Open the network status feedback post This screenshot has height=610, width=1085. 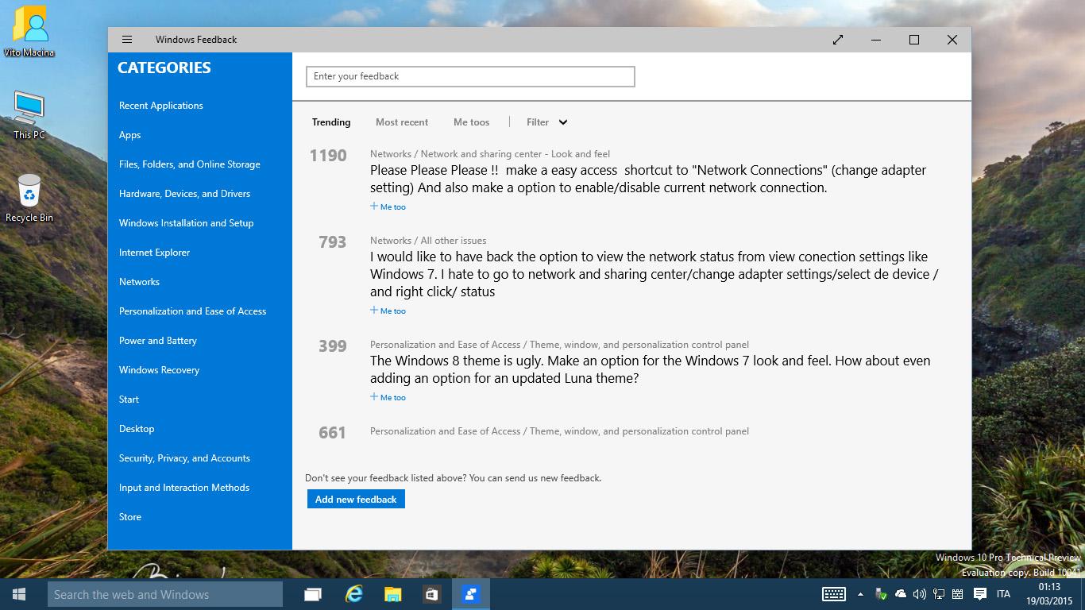(x=654, y=274)
